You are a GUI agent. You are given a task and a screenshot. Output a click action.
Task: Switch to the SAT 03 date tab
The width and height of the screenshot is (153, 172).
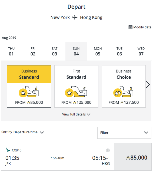(x=55, y=51)
